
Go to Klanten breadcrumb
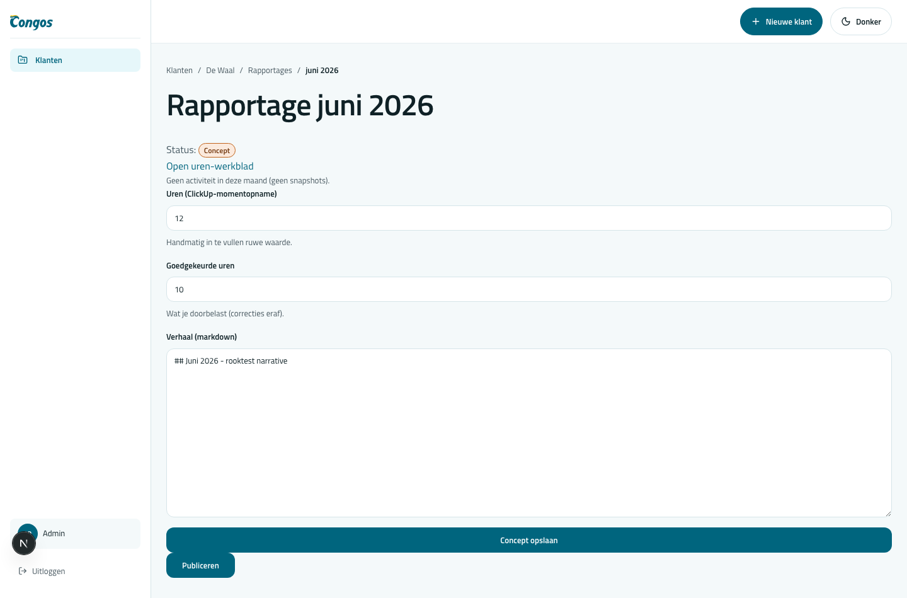[180, 71]
